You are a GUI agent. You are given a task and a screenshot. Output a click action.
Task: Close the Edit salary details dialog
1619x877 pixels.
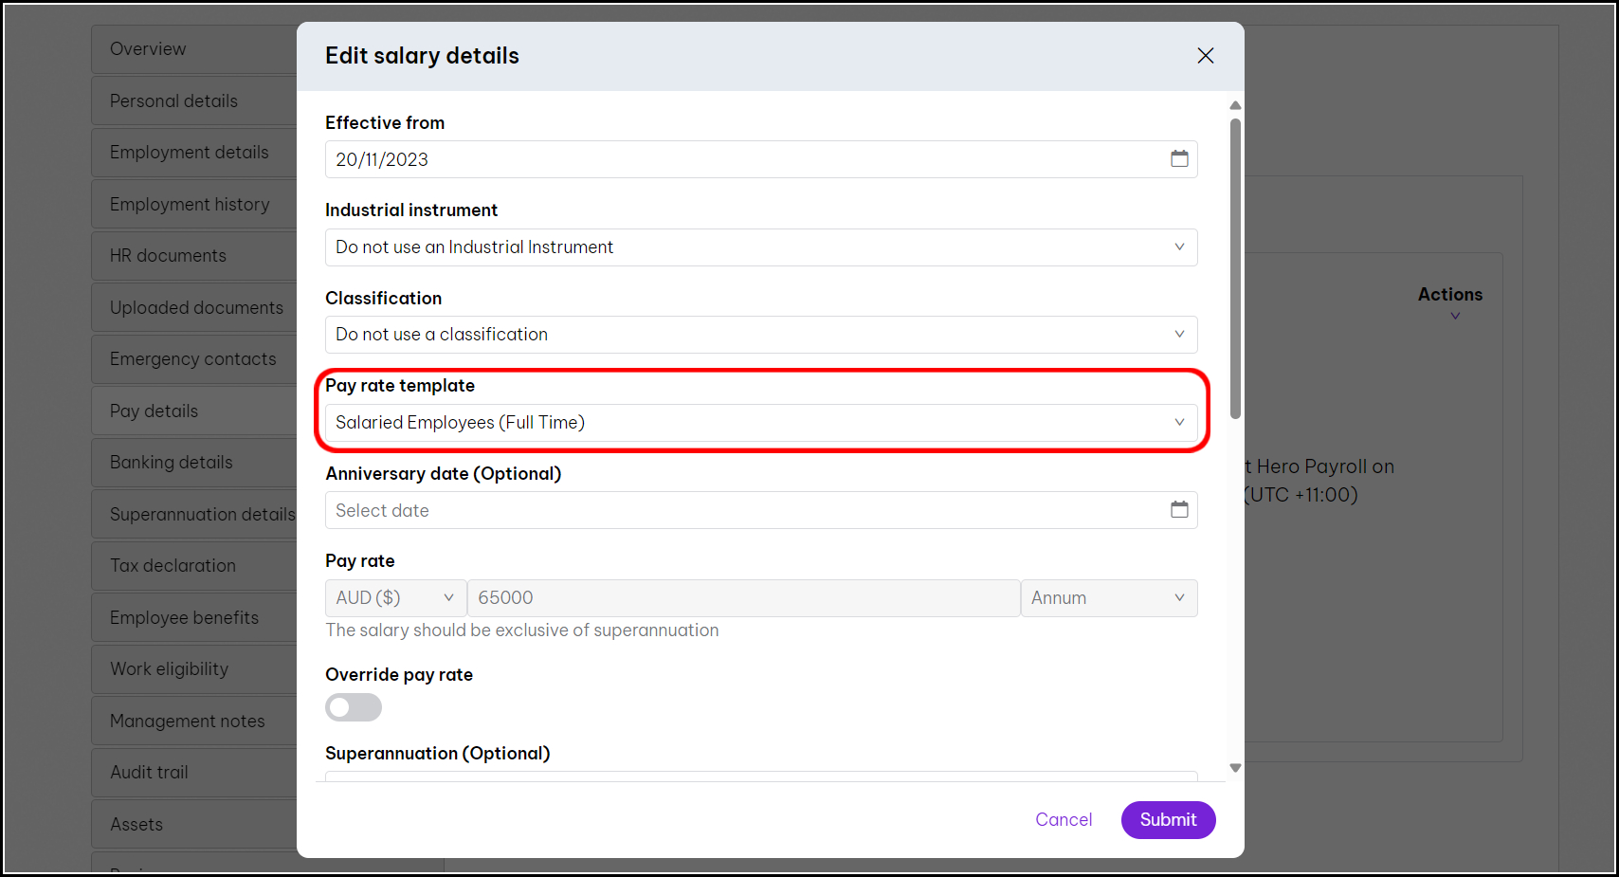(x=1206, y=56)
